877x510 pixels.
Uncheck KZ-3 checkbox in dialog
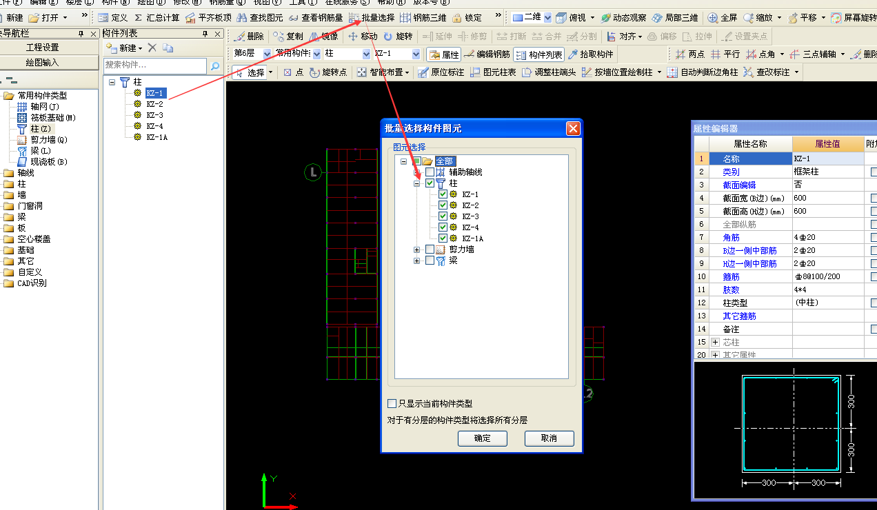point(443,216)
